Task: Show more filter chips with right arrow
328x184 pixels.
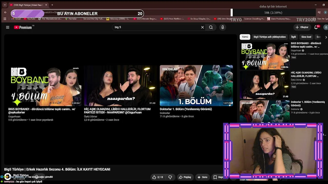Action: [x=326, y=37]
